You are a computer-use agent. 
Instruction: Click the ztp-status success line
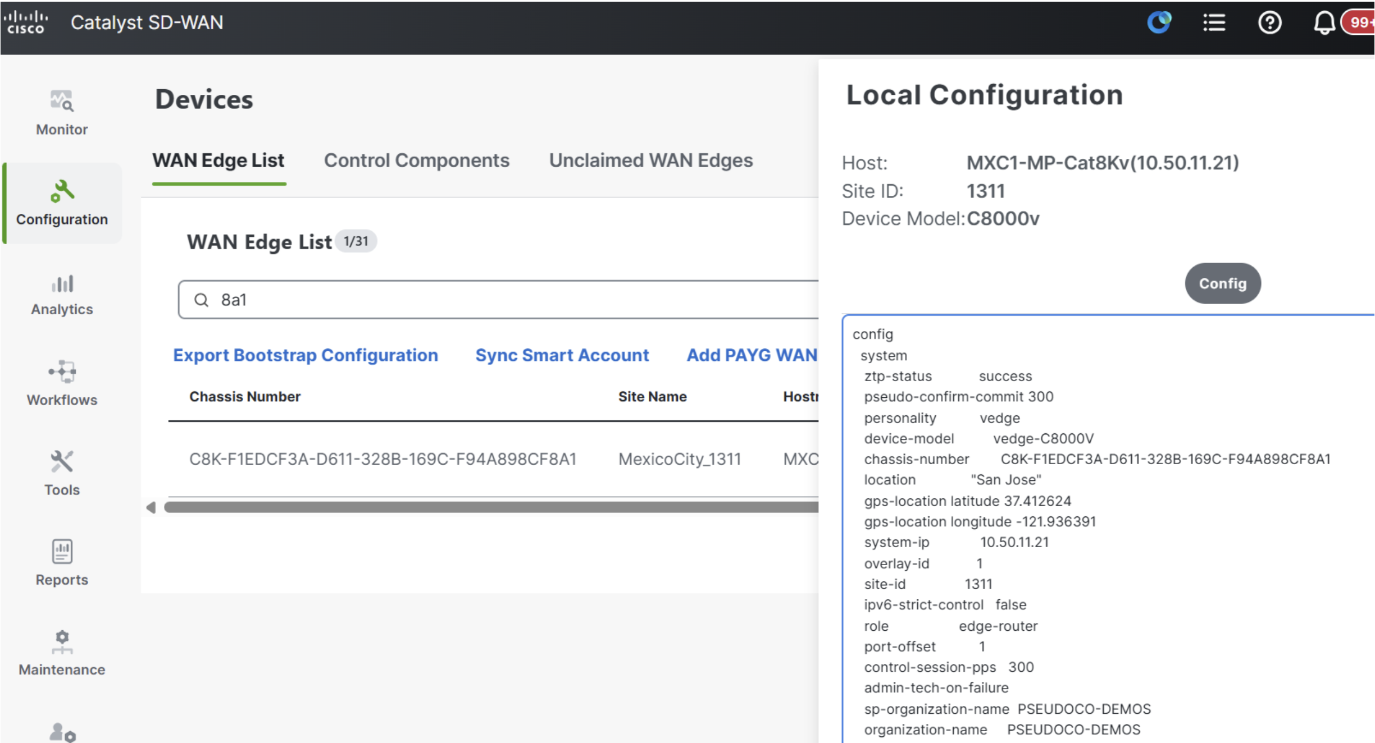(948, 377)
